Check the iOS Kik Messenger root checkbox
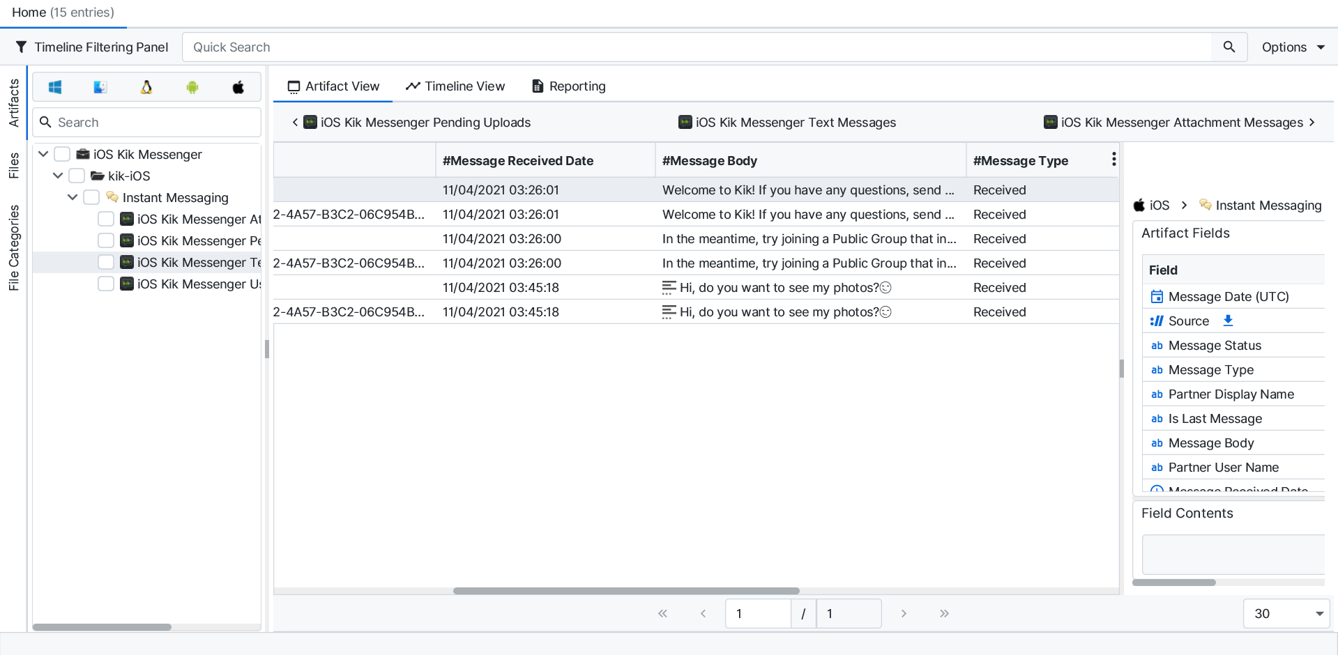Viewport: 1338px width, 655px height. pyautogui.click(x=62, y=154)
